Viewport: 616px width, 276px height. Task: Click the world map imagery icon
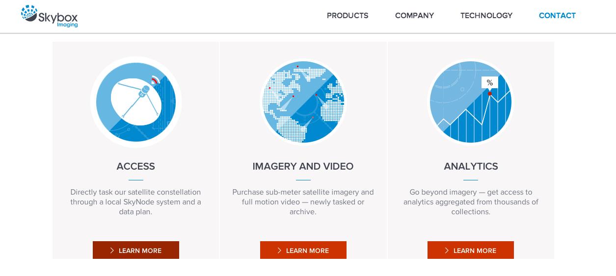point(303,102)
